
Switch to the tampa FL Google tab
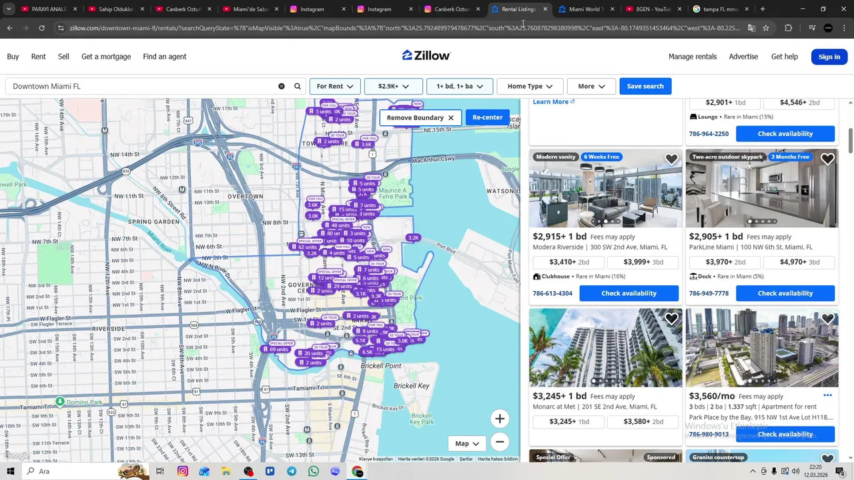[x=719, y=9]
